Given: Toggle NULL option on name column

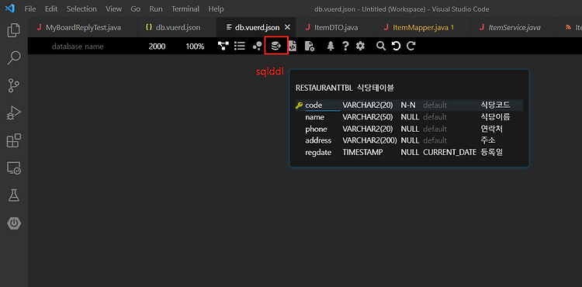Looking at the screenshot, I should [410, 117].
